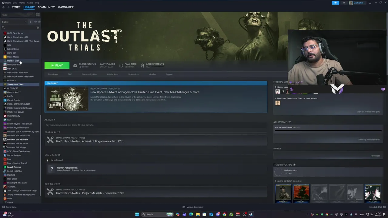Open the Hallucination badge icon
Image resolution: width=388 pixels, height=218 pixels.
278,172
